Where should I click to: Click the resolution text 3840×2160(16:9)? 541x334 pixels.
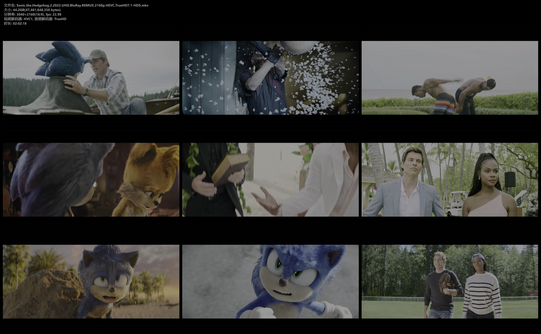30,14
